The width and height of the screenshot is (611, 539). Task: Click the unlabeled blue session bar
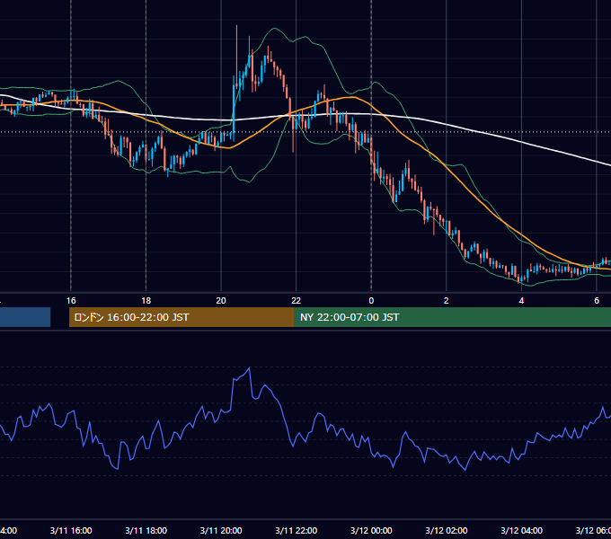click(25, 317)
